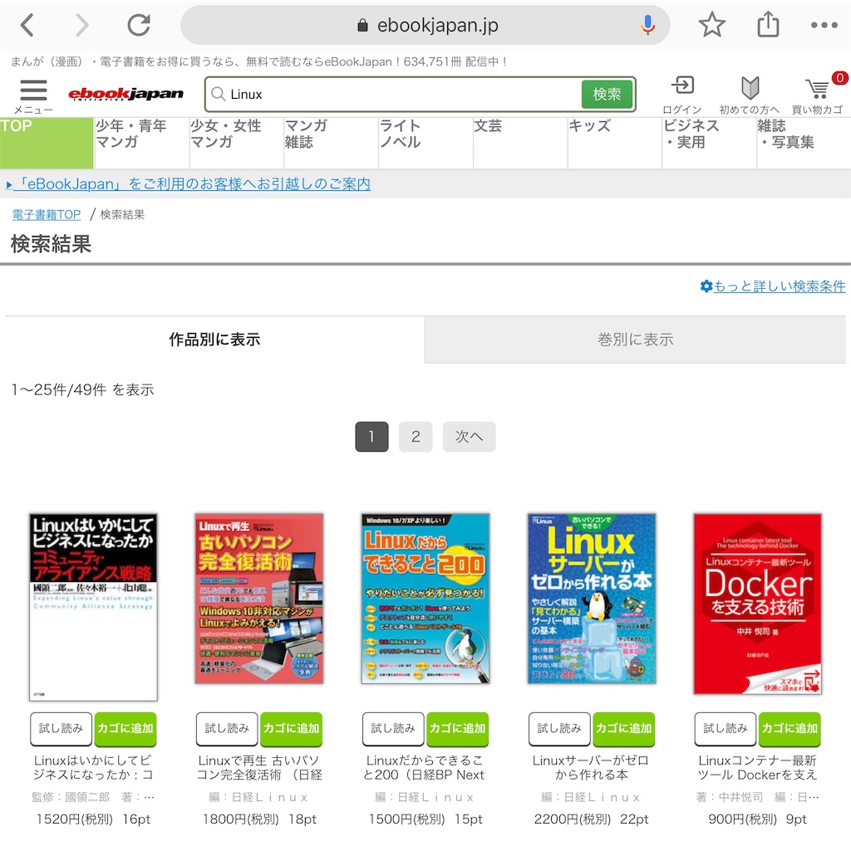Click the ebookjapan.jp address bar
The height and width of the screenshot is (841, 851).
point(425,25)
